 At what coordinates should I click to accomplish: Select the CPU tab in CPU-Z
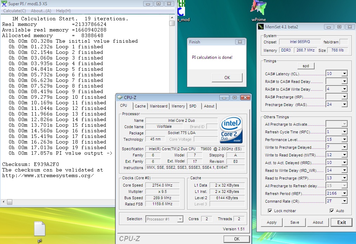(x=124, y=105)
